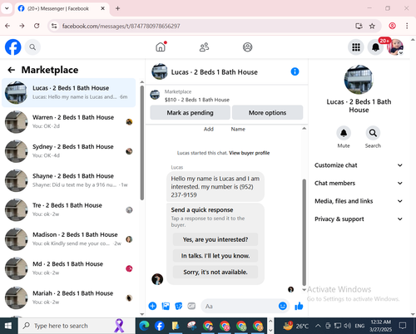
Task: Choose a GIF icon in composer
Action: pos(191,306)
